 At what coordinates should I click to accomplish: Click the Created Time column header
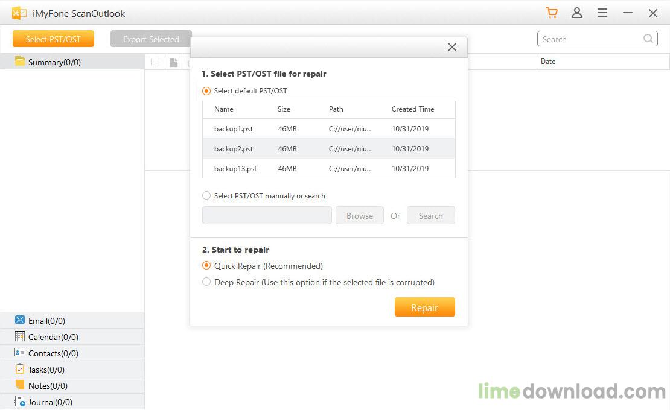[x=413, y=109]
